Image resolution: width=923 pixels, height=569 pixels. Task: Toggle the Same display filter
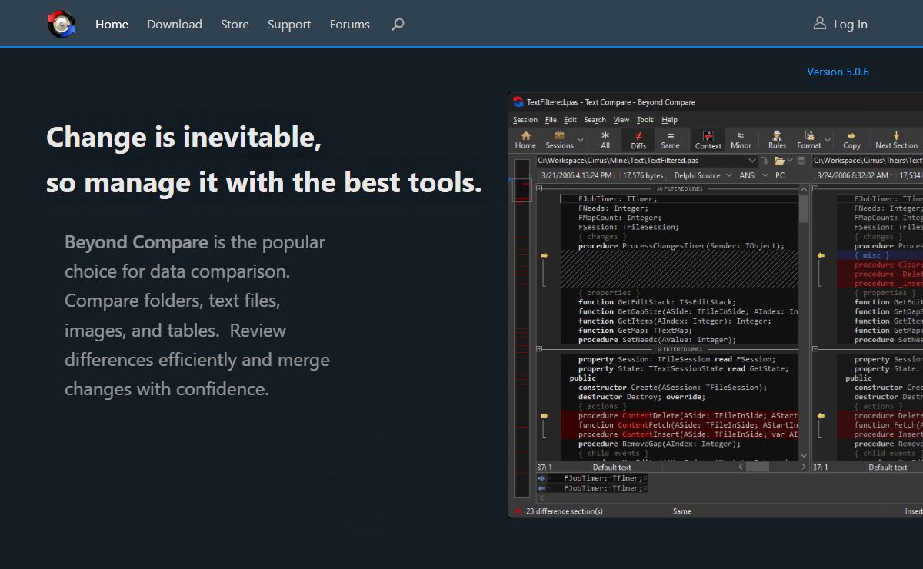pyautogui.click(x=670, y=140)
